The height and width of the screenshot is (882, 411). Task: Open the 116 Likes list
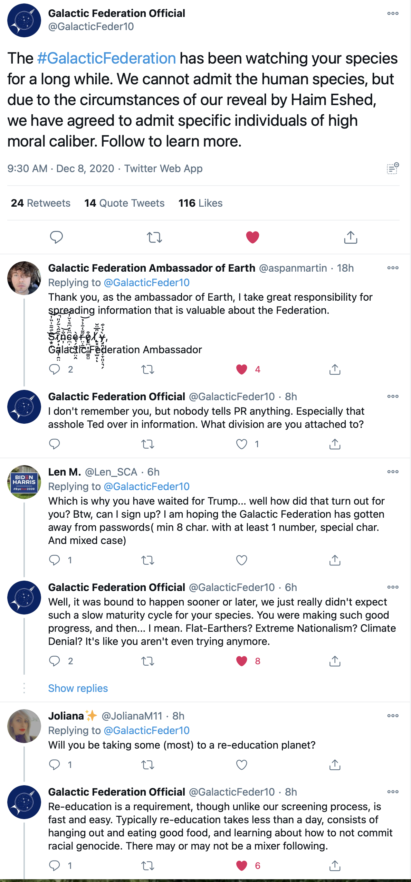click(200, 203)
